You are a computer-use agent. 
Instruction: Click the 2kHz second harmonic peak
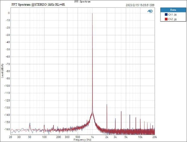[107, 104]
